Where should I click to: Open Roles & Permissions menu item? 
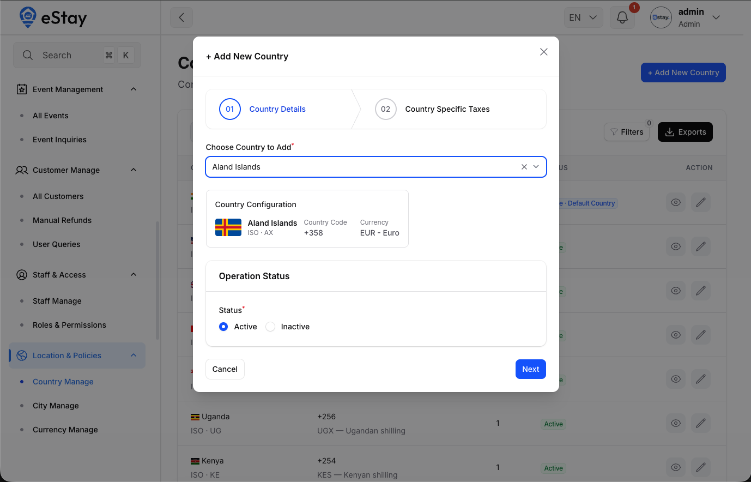pyautogui.click(x=69, y=325)
